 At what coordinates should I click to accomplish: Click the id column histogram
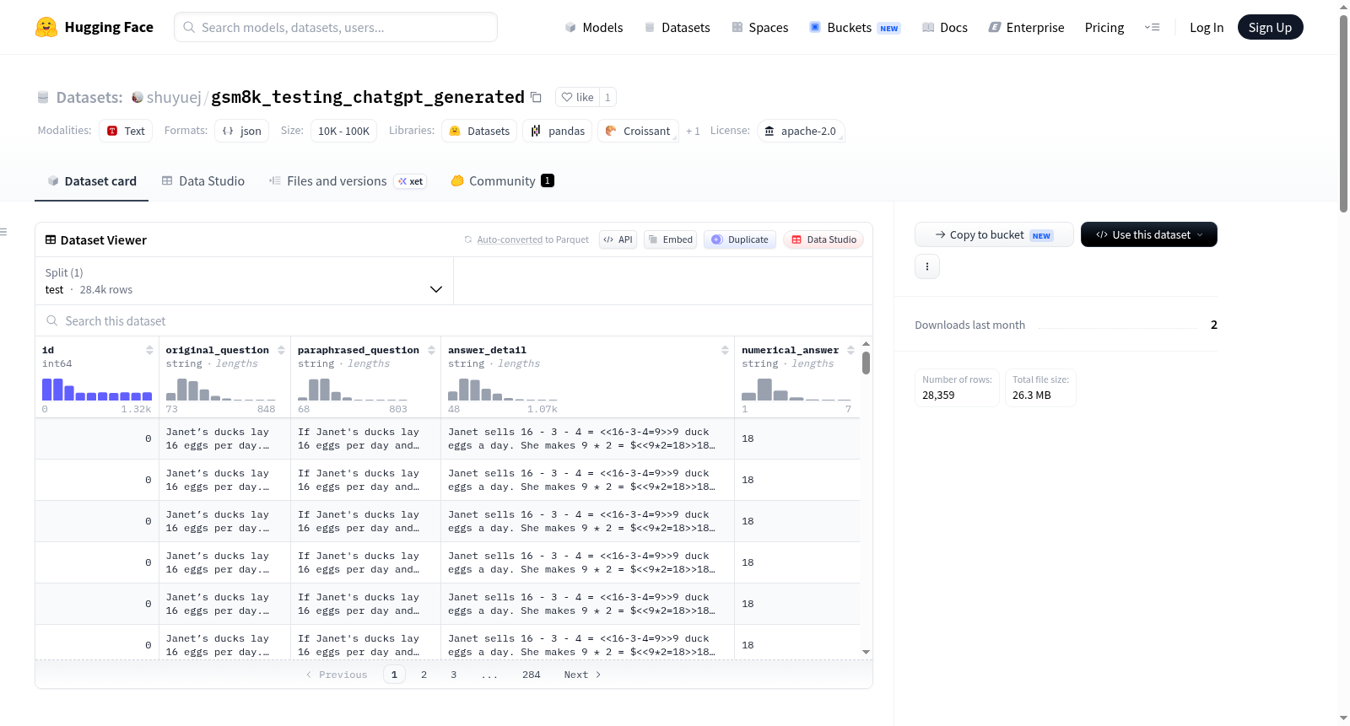click(x=97, y=390)
